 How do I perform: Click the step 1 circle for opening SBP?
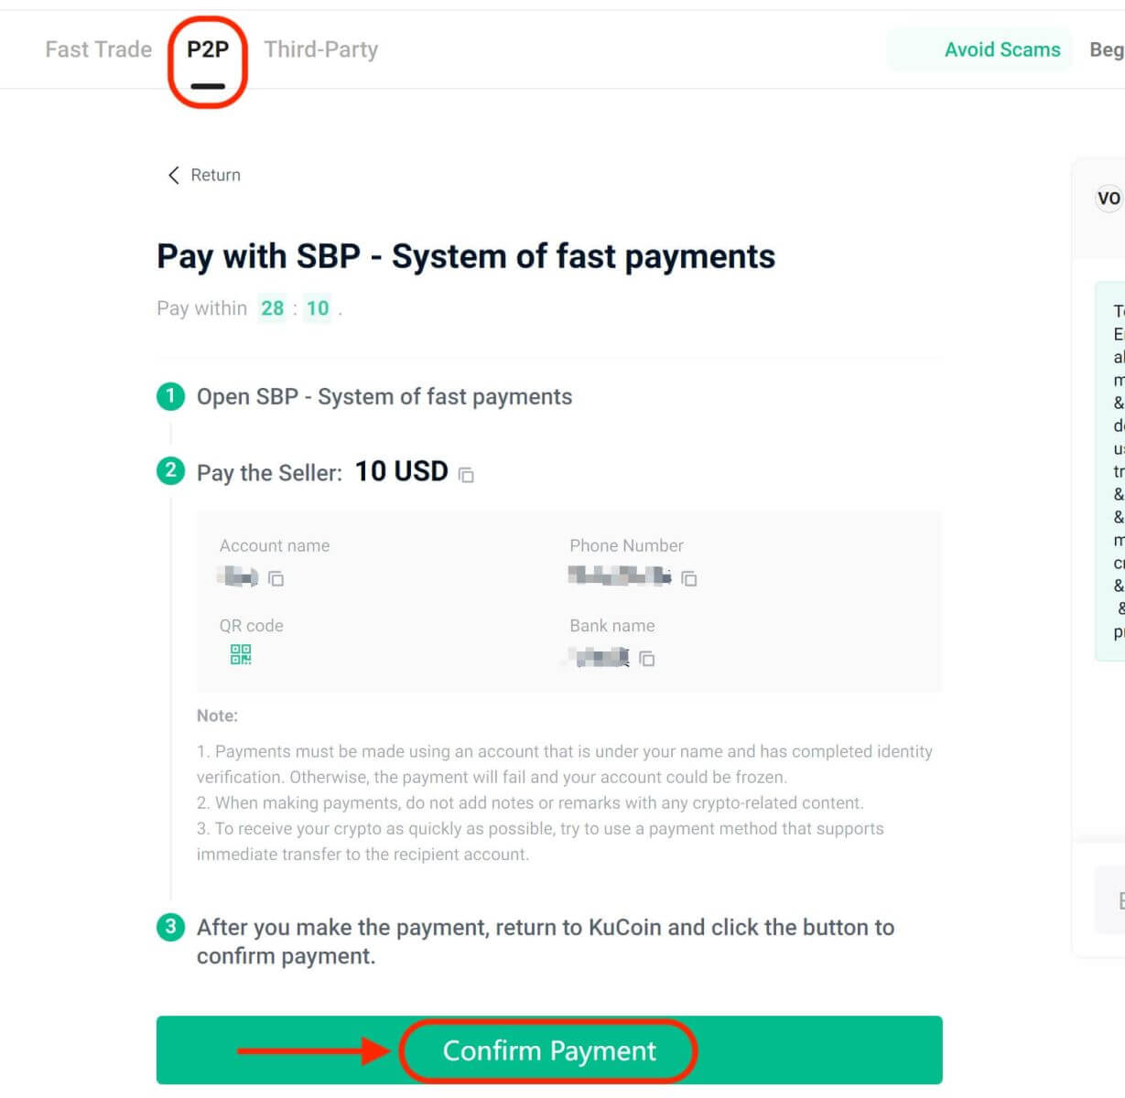(171, 396)
